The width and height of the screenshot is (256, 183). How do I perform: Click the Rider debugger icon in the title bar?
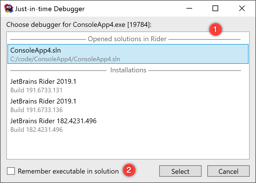point(8,8)
